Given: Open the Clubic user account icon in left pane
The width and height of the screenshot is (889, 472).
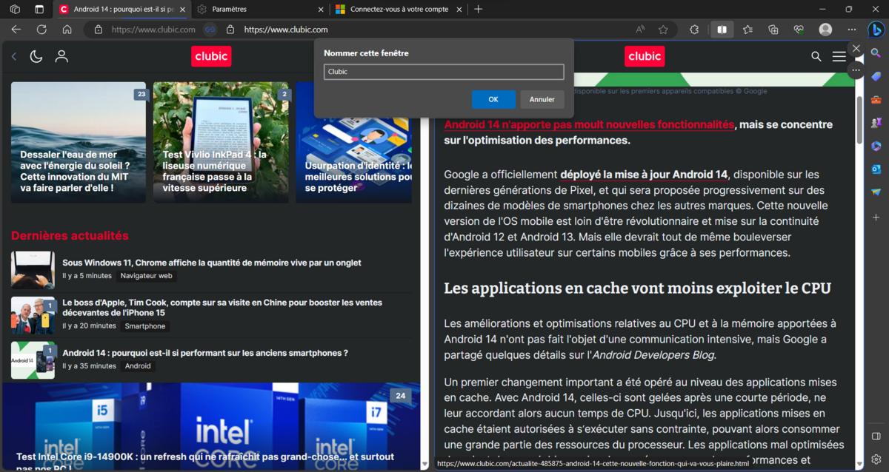Looking at the screenshot, I should click(x=61, y=56).
